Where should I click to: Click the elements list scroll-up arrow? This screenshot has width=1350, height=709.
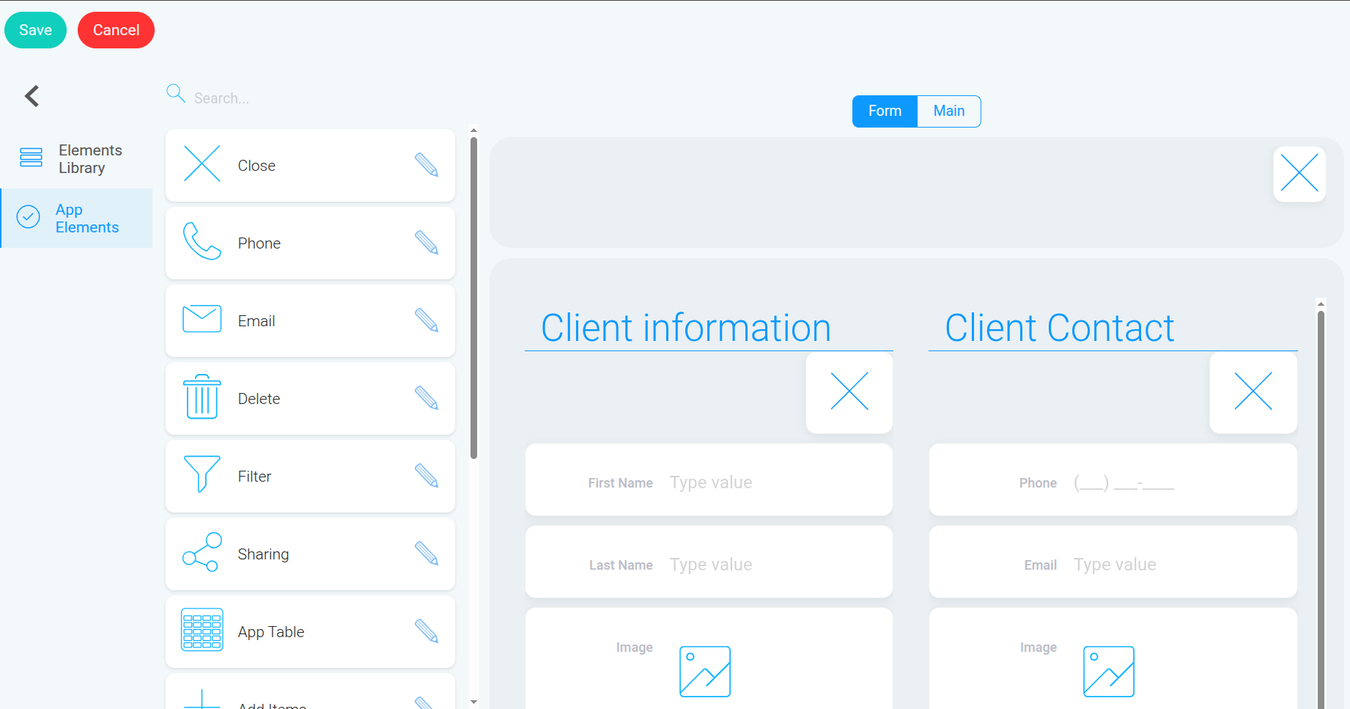point(473,131)
